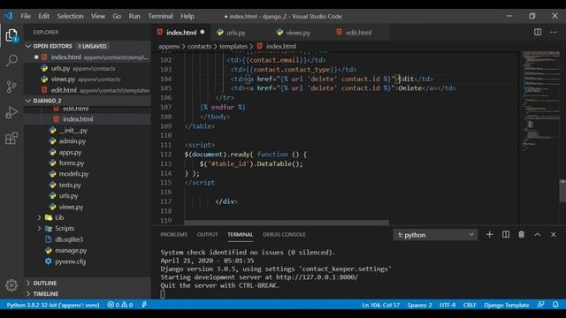566x318 pixels.
Task: Open db.sqlite3 in the file tree
Action: point(88,239)
